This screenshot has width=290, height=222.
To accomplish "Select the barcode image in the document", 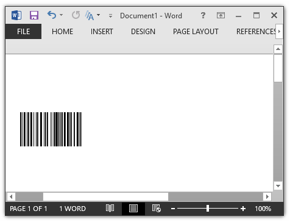I will coord(51,129).
